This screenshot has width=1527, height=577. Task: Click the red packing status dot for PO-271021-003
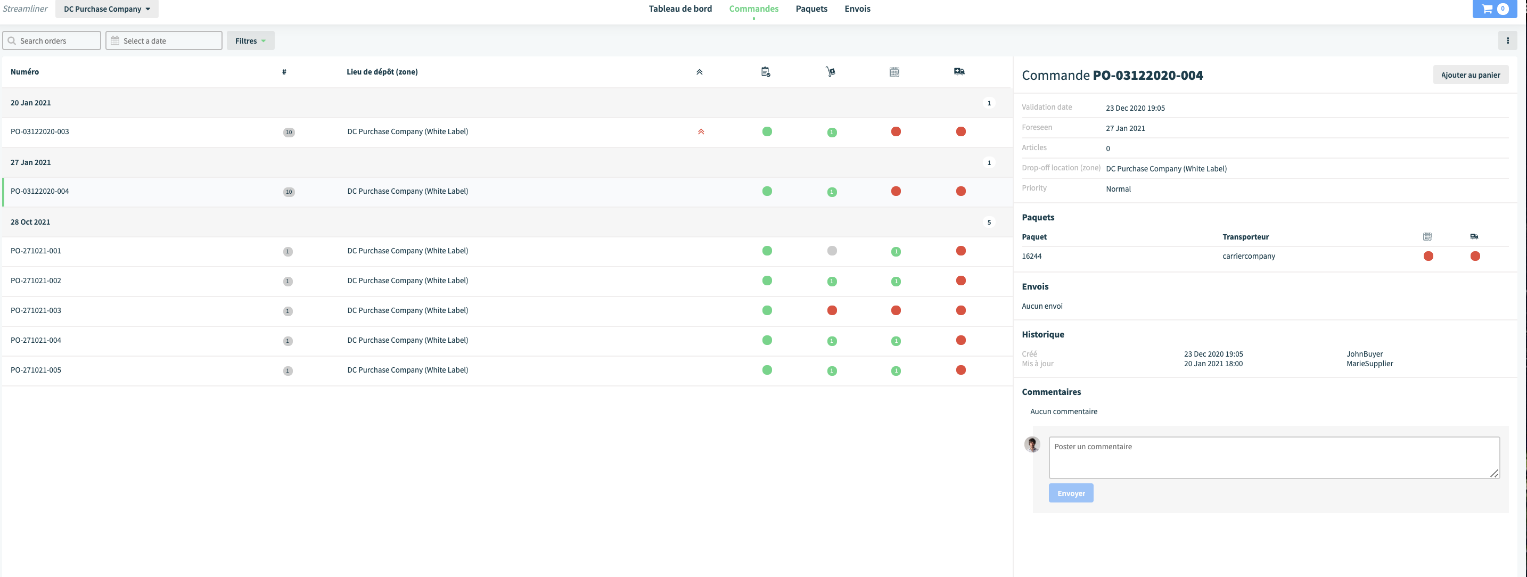[832, 310]
